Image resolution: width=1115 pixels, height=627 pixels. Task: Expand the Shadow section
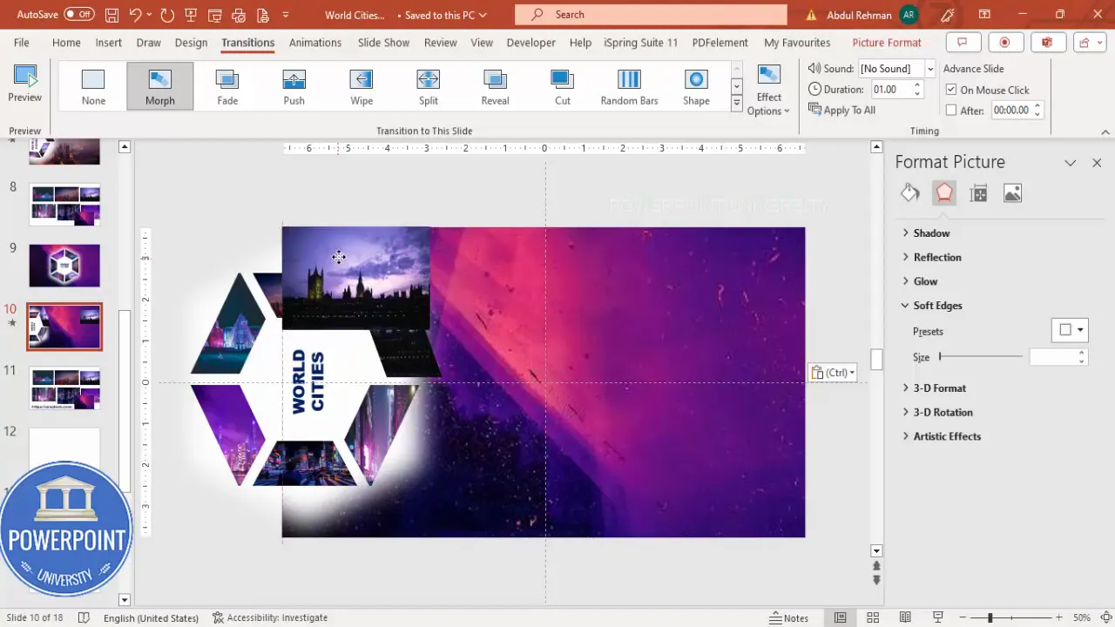[x=931, y=233]
